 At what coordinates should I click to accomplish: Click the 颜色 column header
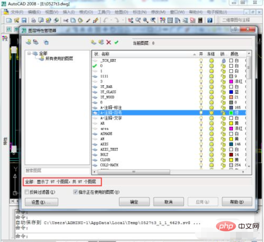click(234, 54)
